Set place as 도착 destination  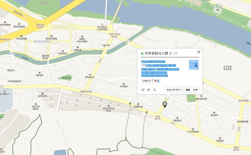coord(195,90)
